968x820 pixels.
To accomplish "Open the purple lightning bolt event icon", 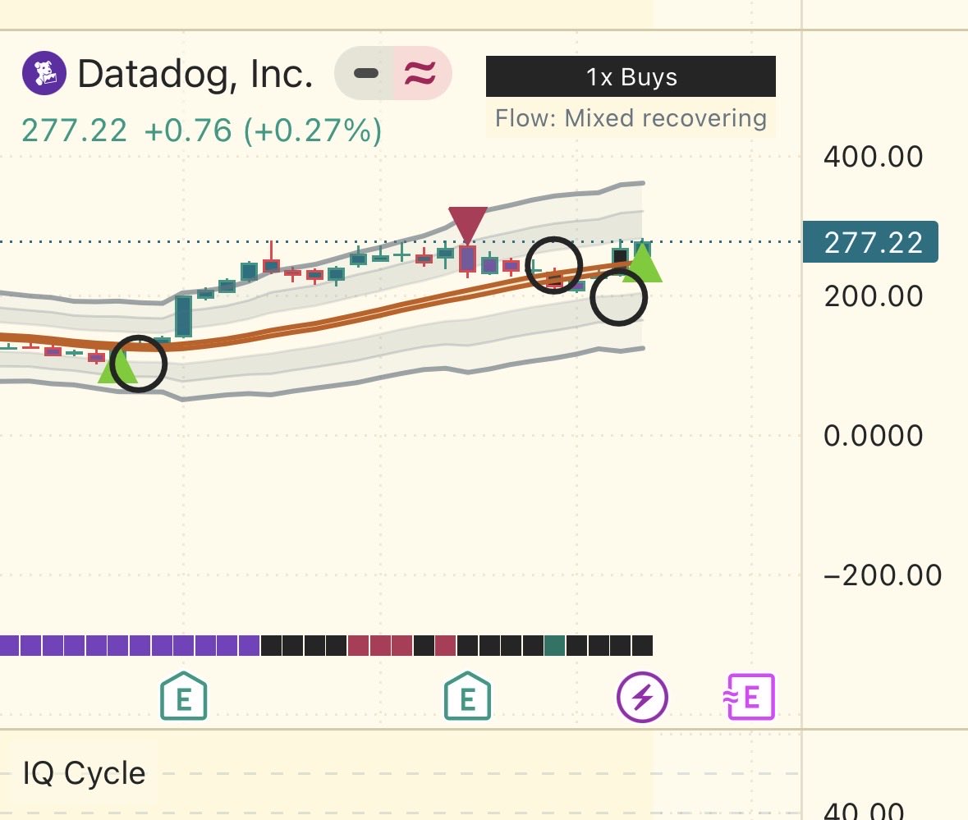I will point(642,697).
